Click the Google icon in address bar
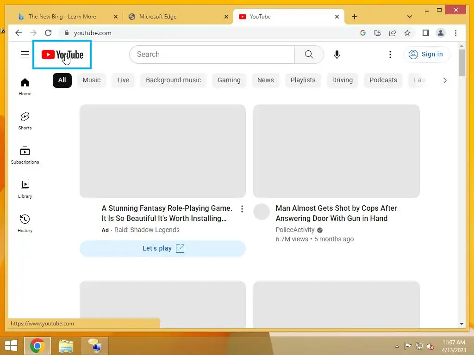This screenshot has height=355, width=474. pos(363,33)
